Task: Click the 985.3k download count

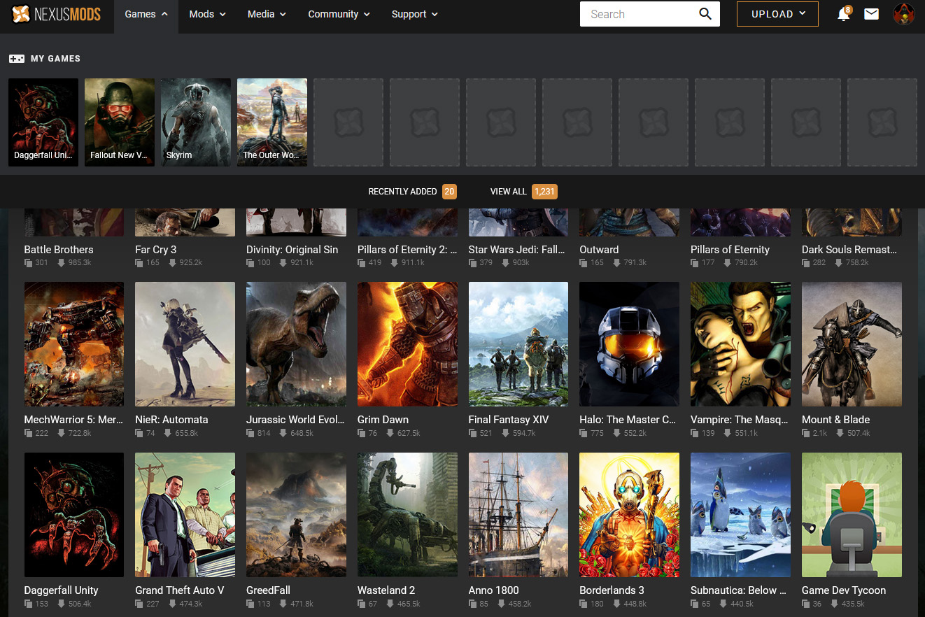Action: (81, 263)
